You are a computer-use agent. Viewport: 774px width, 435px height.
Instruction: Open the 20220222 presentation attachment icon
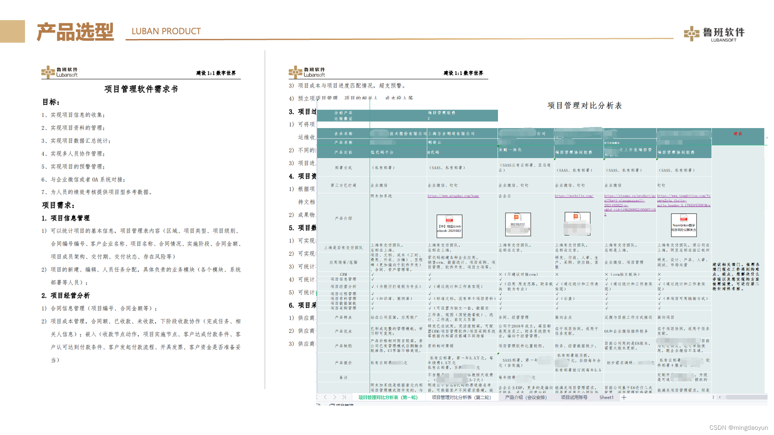[518, 224]
